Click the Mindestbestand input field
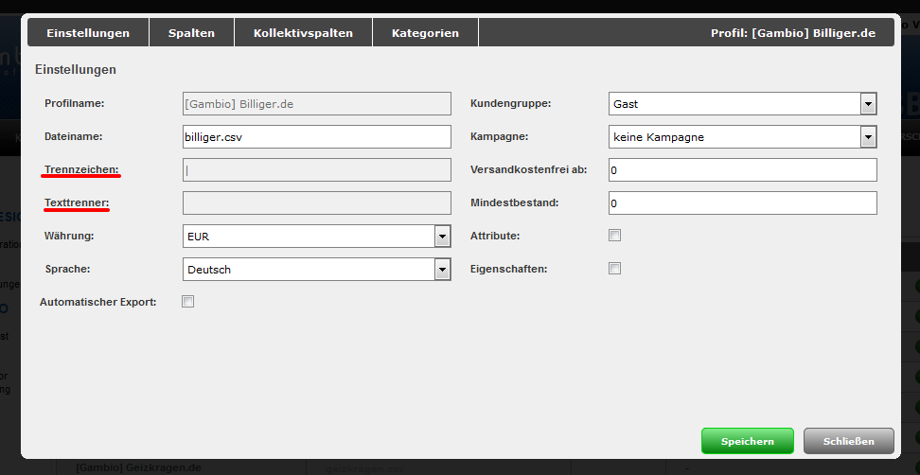 (742, 203)
